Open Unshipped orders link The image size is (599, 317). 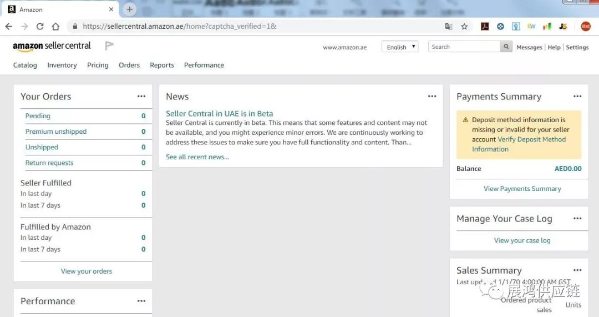pos(42,147)
